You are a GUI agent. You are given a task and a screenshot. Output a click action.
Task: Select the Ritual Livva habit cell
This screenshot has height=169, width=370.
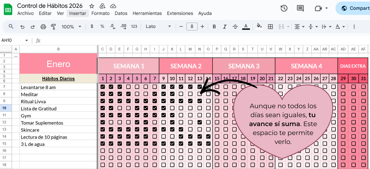[58, 102]
